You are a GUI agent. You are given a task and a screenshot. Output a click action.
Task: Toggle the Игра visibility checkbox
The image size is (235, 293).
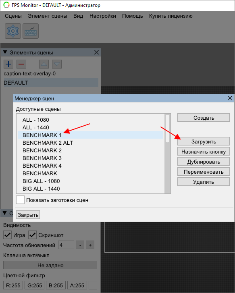[x=7, y=235]
